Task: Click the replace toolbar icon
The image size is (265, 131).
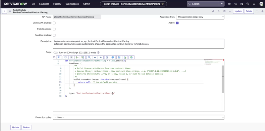Action: click(x=77, y=58)
